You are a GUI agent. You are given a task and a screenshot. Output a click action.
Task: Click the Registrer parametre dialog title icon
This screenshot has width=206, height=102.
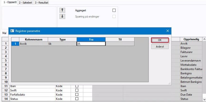click(x=12, y=31)
